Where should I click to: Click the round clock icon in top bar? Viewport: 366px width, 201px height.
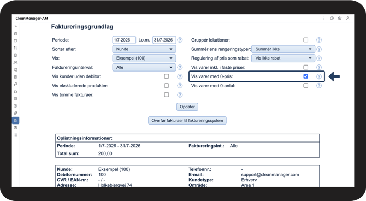(x=332, y=18)
